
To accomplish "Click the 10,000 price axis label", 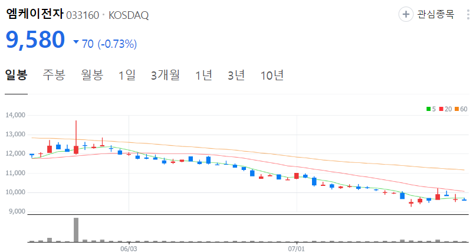I will pyautogui.click(x=15, y=192).
